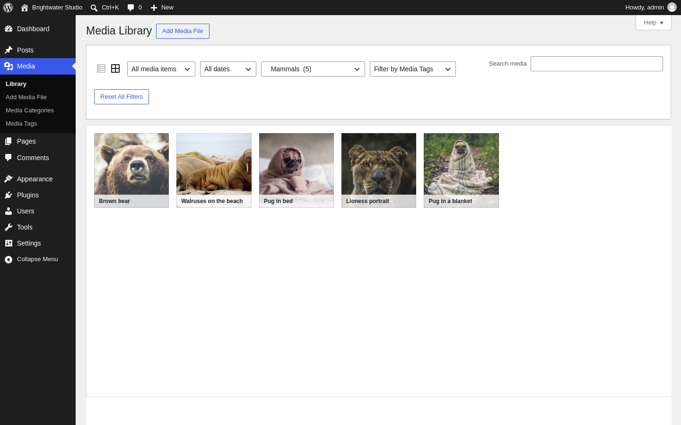Click the Tools wrench icon

pyautogui.click(x=9, y=227)
